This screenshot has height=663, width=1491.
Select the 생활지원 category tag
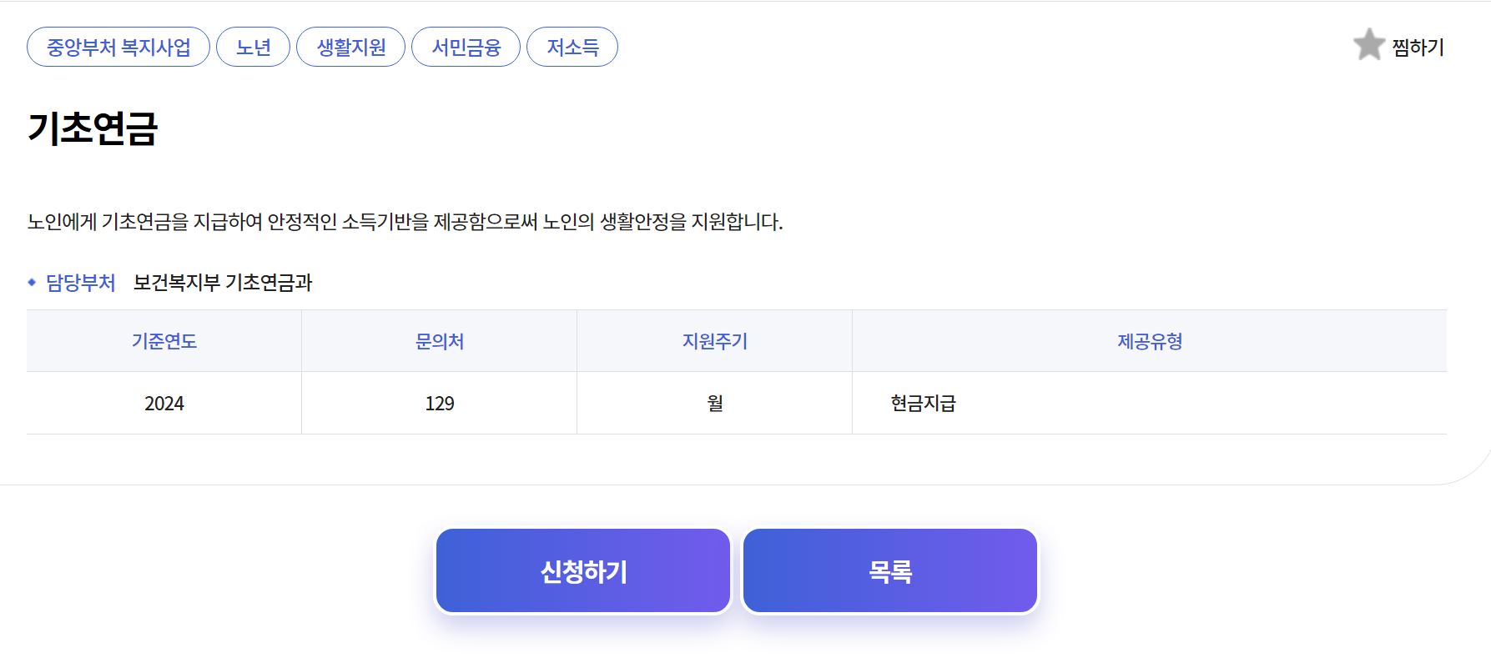click(350, 47)
